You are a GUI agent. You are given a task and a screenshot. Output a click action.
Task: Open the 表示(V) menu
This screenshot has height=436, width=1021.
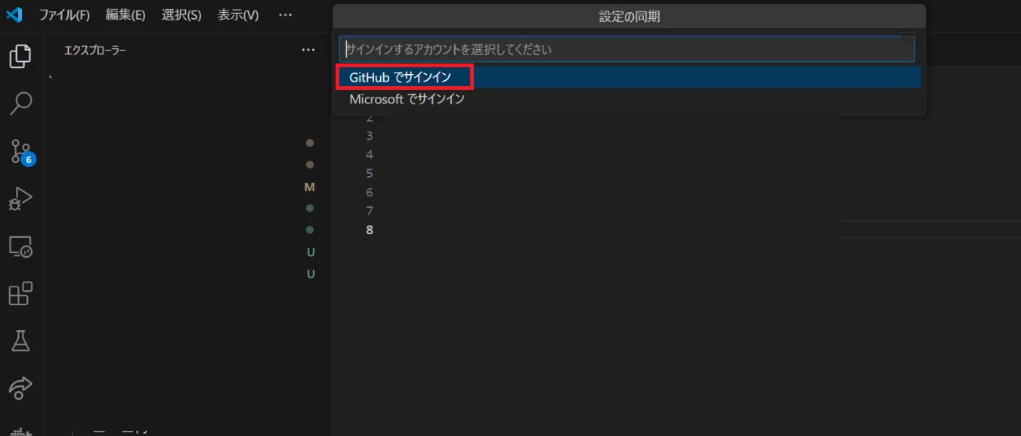point(238,15)
